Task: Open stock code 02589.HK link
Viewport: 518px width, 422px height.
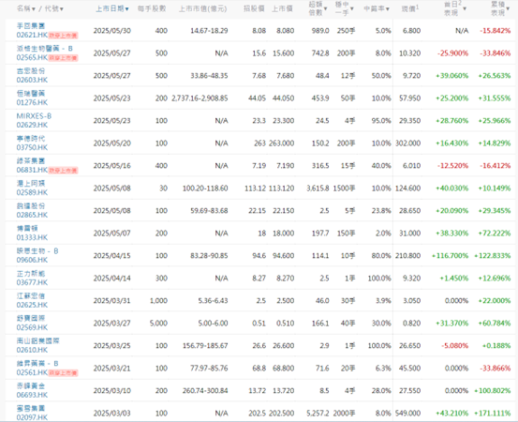Action: point(32,192)
